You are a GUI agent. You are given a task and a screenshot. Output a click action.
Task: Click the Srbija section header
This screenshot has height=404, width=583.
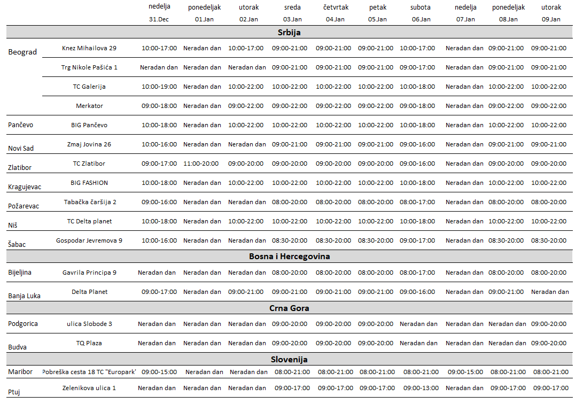tap(289, 32)
